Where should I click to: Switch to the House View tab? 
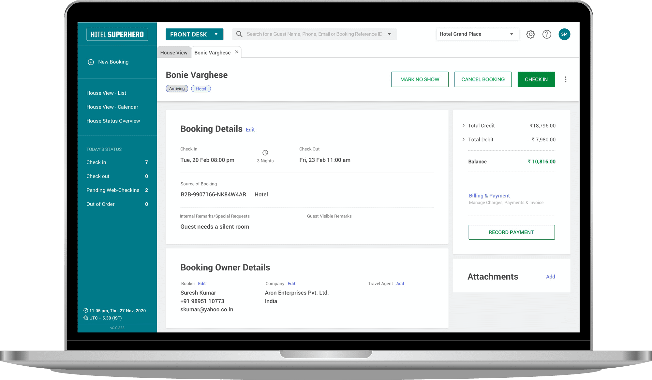(x=174, y=52)
